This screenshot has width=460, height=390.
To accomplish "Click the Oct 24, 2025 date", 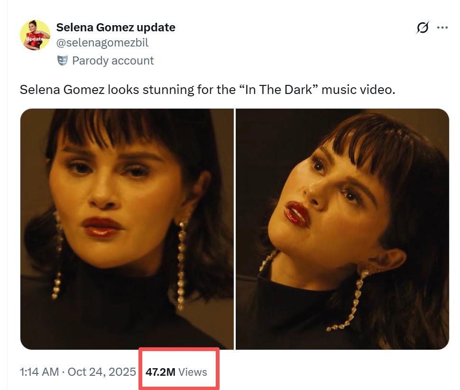I will [102, 371].
